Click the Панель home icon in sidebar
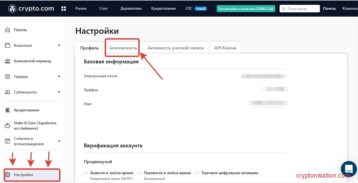This screenshot has height=183, width=358. point(8,30)
